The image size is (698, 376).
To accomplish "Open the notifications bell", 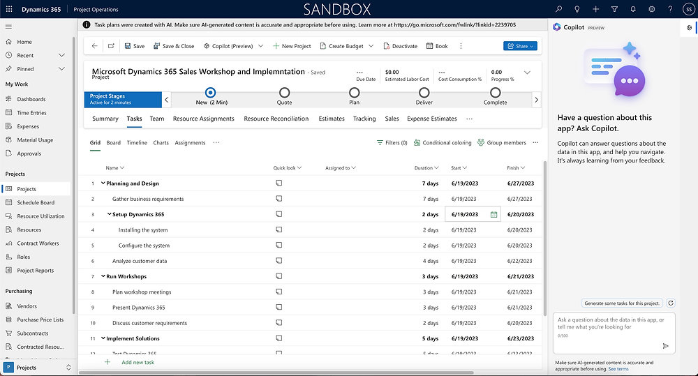I will (633, 9).
